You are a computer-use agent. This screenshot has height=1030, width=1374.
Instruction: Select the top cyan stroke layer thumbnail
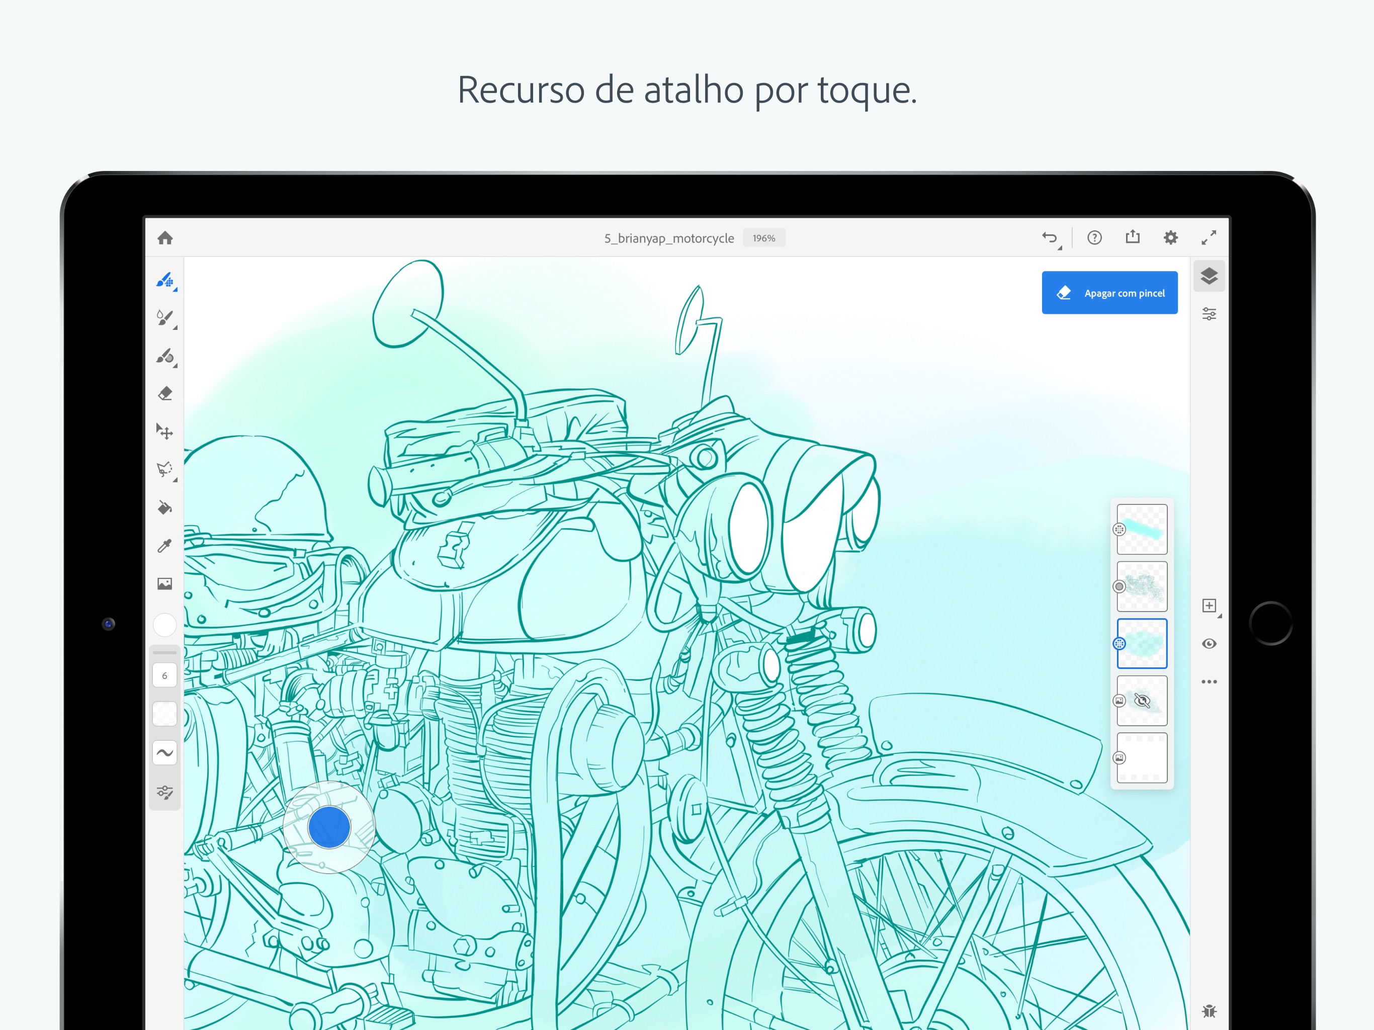click(x=1142, y=530)
